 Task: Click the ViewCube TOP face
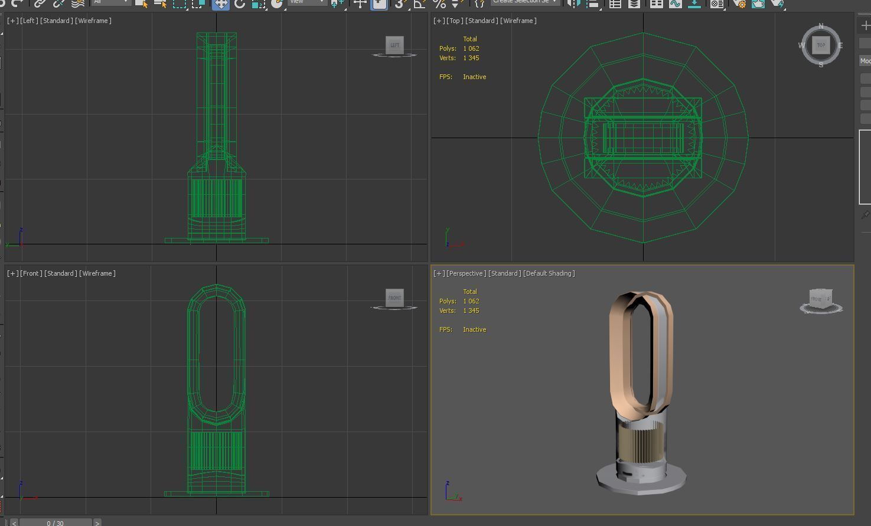(x=821, y=45)
